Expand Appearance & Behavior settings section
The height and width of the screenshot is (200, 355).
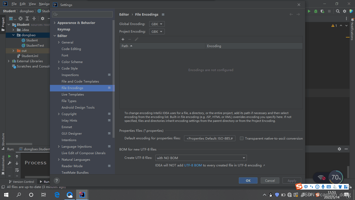55,23
